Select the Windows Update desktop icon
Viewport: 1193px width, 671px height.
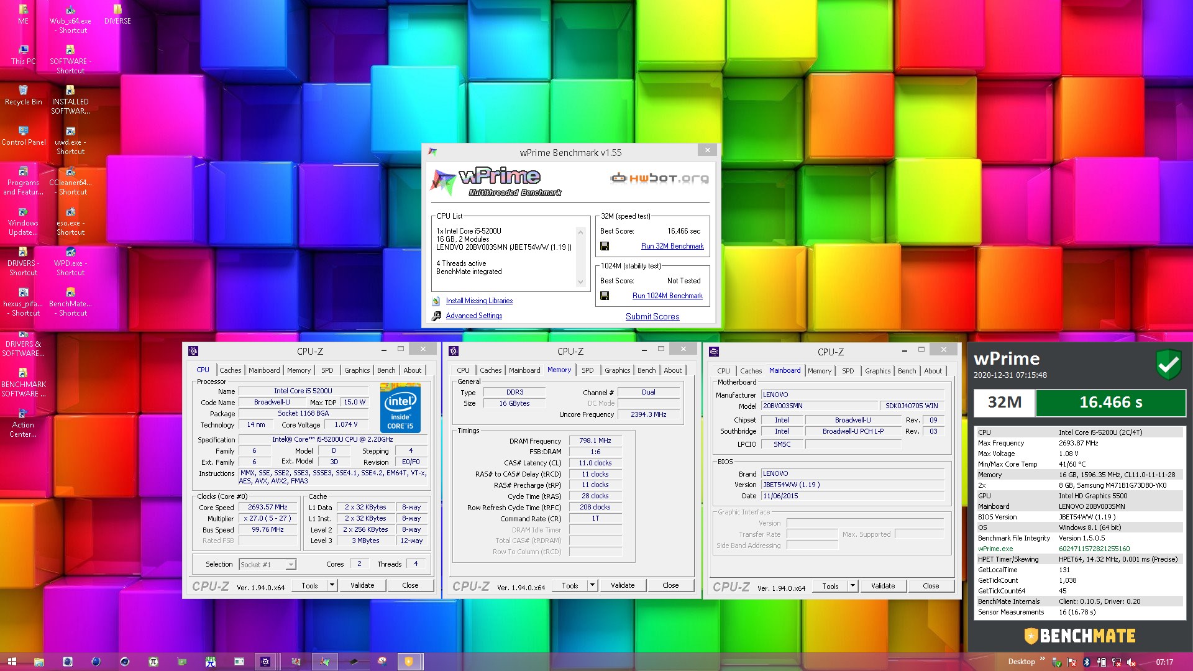[x=23, y=221]
